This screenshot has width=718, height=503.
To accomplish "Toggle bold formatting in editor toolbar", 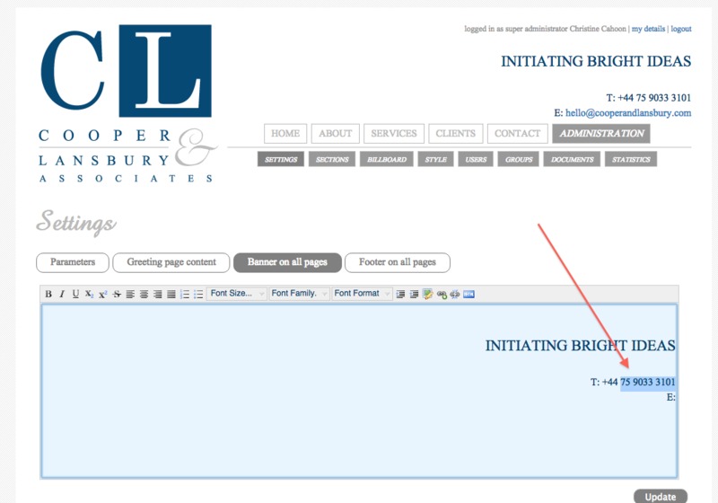I will (x=48, y=294).
